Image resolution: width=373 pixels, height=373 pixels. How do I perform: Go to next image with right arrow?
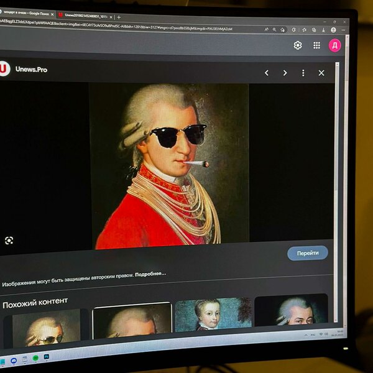[285, 73]
